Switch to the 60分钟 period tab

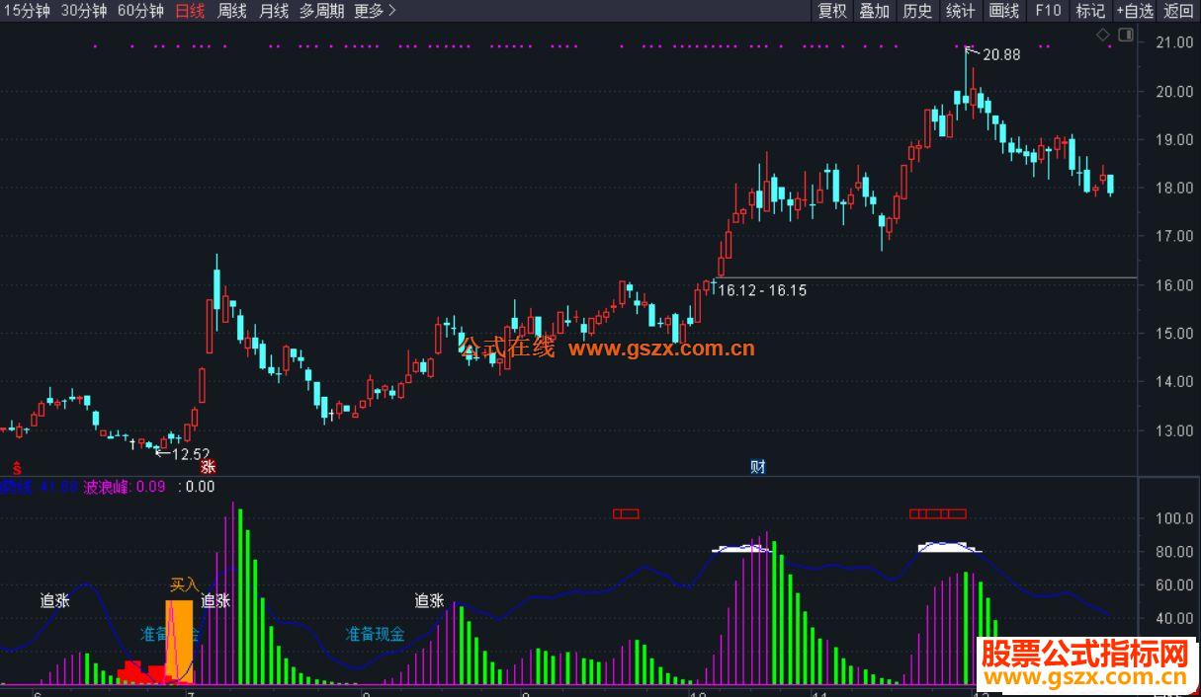pyautogui.click(x=139, y=11)
